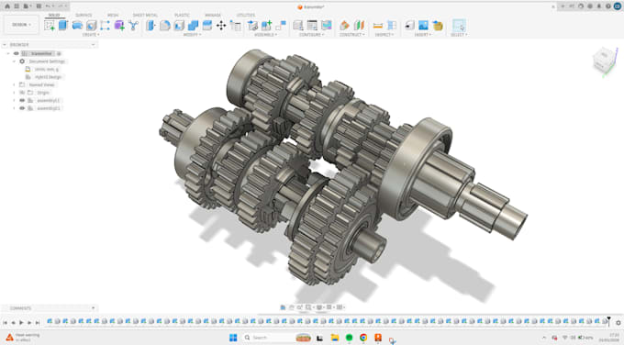The image size is (624, 345).
Task: Choose the Fillet tool in Modify
Action: click(165, 26)
